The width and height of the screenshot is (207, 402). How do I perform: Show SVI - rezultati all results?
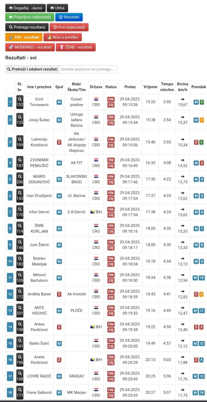24,37
